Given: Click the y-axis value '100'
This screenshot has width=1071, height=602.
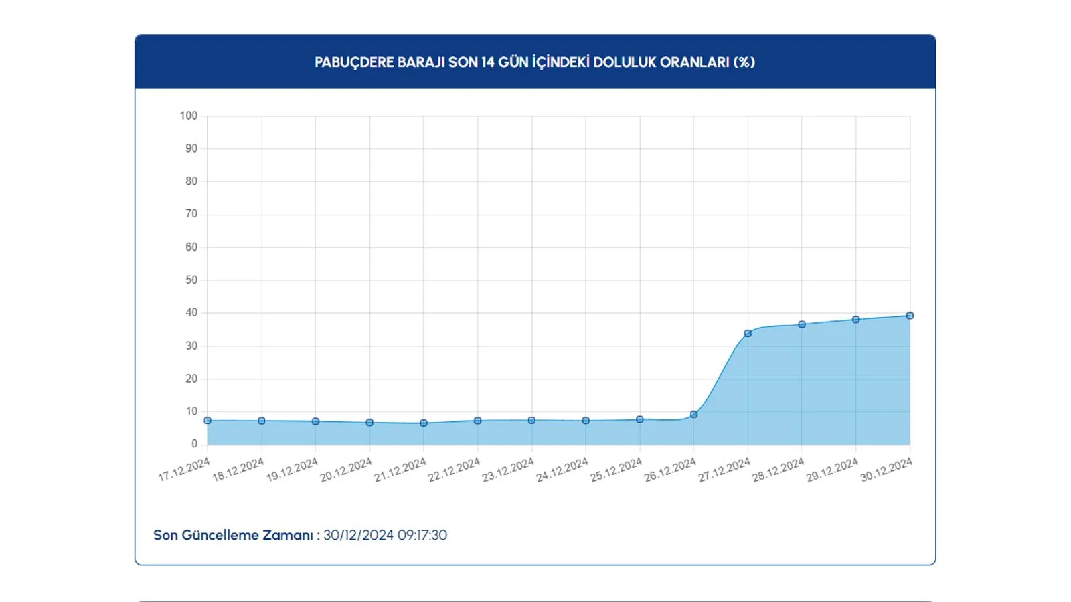Looking at the screenshot, I should [189, 116].
